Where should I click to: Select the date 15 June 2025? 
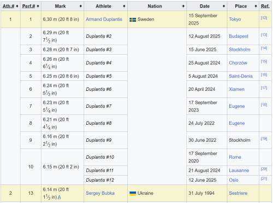point(203,50)
